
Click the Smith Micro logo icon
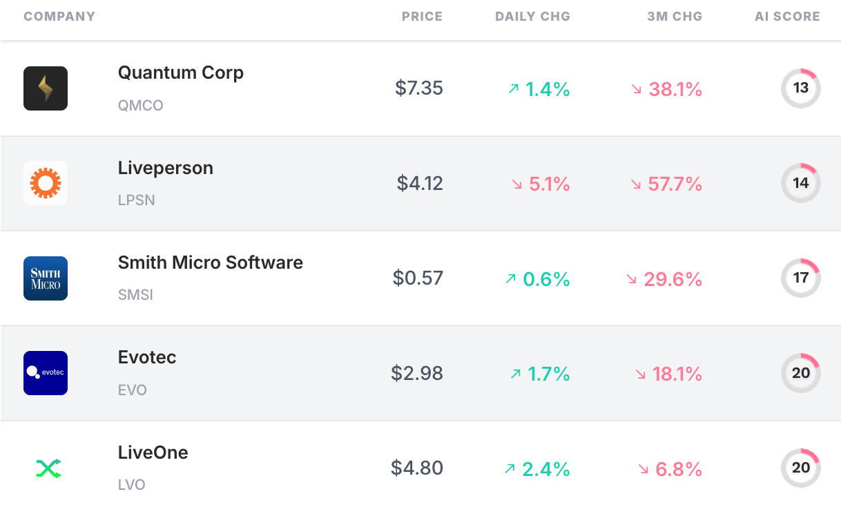46,278
